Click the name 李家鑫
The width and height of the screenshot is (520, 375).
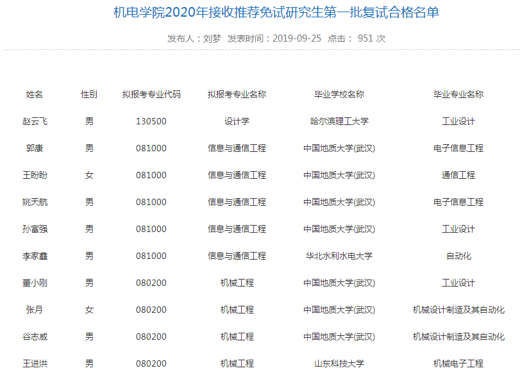point(35,256)
